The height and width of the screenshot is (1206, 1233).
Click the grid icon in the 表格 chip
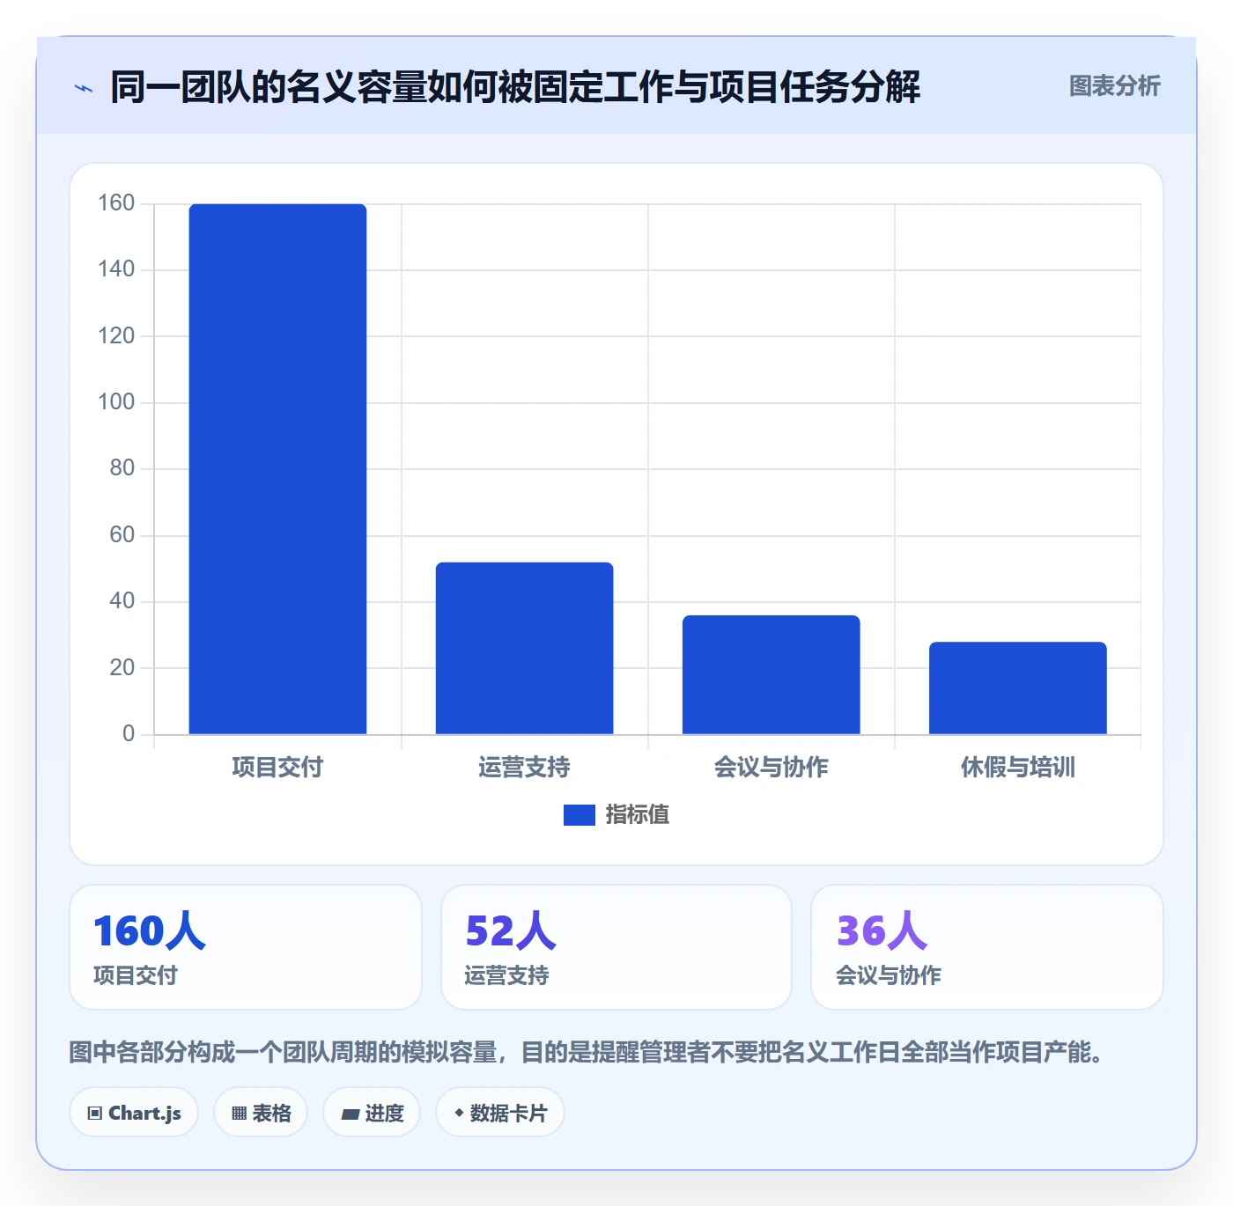(x=239, y=1114)
